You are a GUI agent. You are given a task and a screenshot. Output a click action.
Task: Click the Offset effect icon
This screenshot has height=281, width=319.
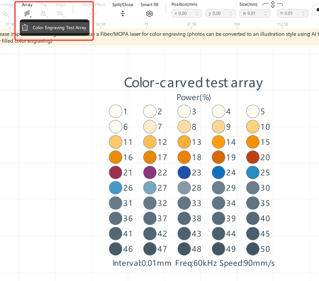point(92,13)
